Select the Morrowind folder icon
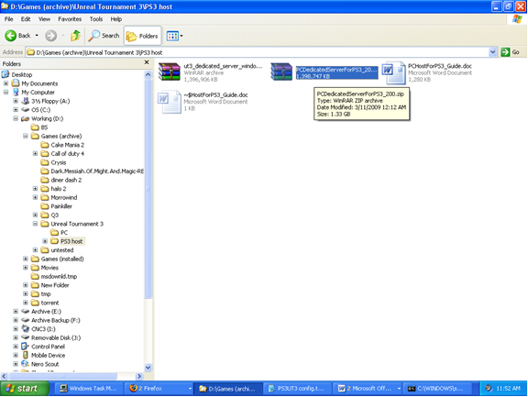The image size is (528, 397). click(44, 197)
